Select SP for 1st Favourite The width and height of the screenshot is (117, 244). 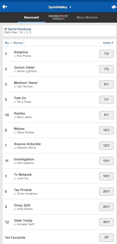click(x=106, y=238)
